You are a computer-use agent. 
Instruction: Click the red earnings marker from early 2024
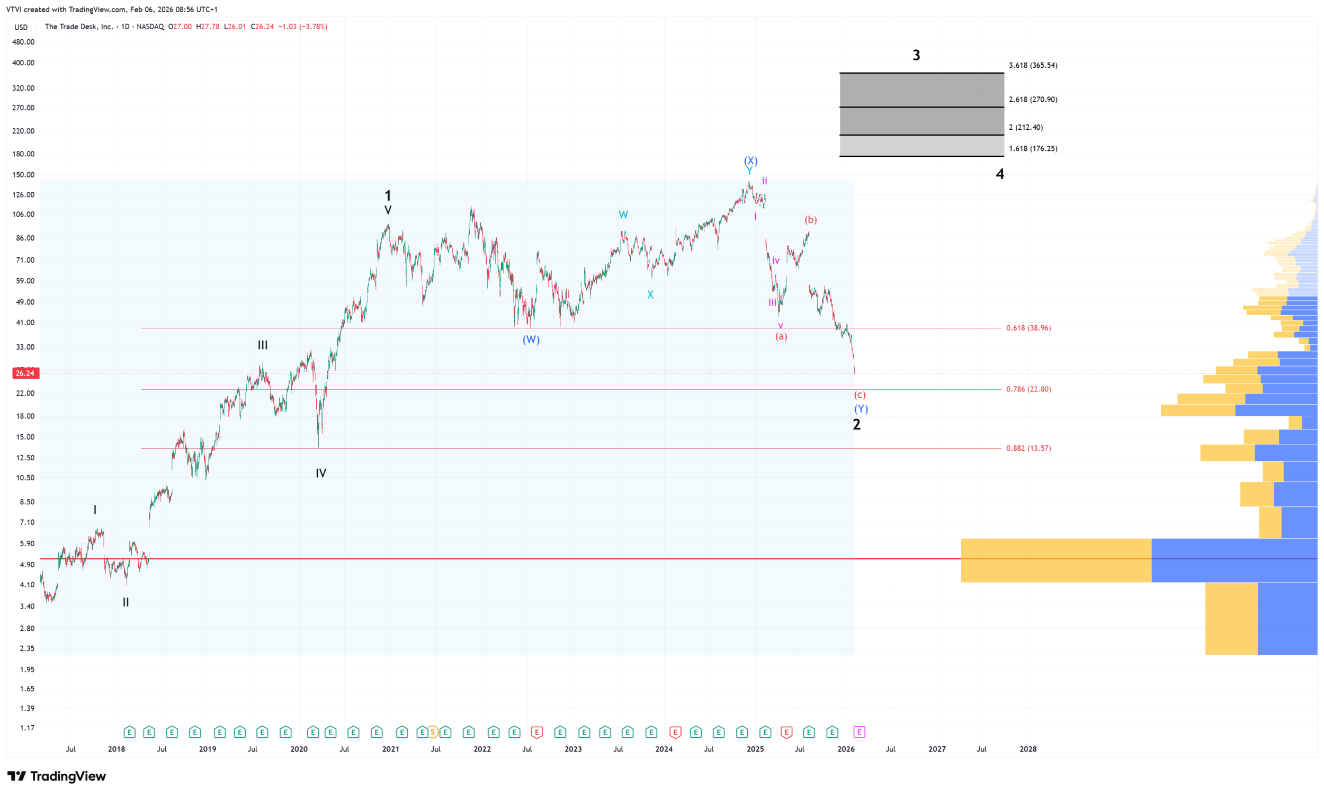(675, 732)
